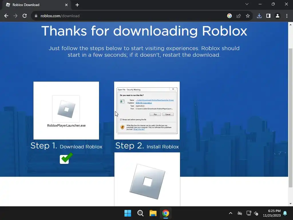Open the network display tray icon

[x=249, y=213]
